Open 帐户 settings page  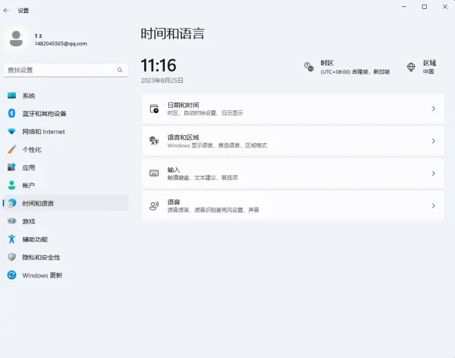[x=28, y=186]
